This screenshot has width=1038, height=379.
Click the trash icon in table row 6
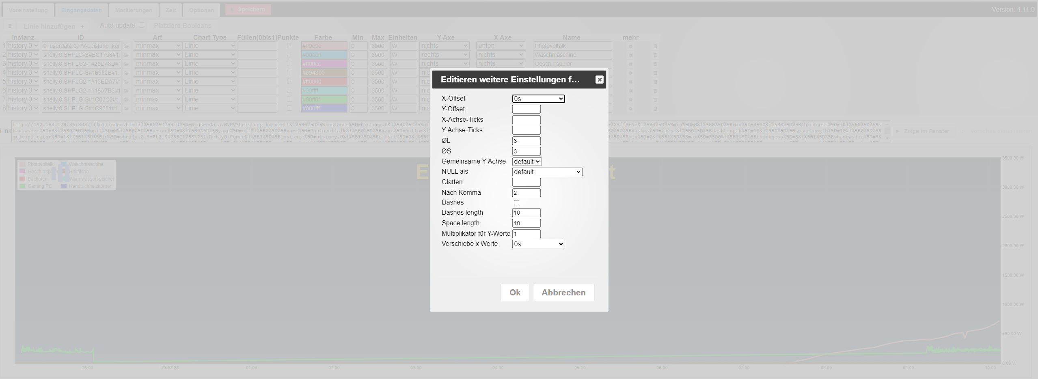[x=655, y=91]
